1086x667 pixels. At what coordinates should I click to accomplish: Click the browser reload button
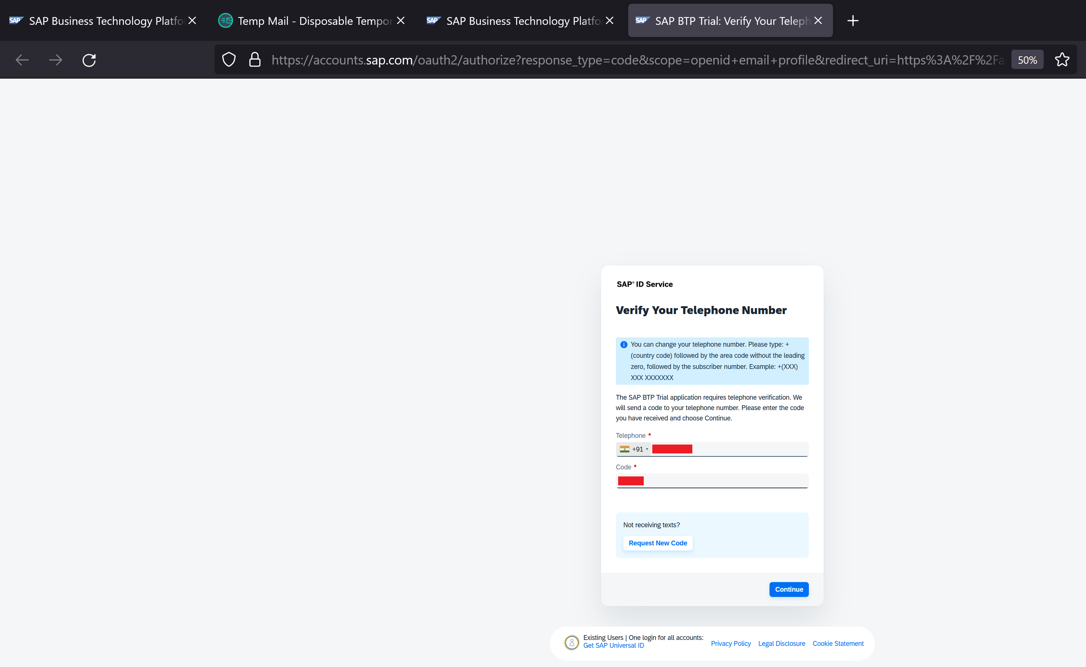click(89, 60)
